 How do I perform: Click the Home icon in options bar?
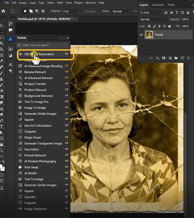point(3,11)
